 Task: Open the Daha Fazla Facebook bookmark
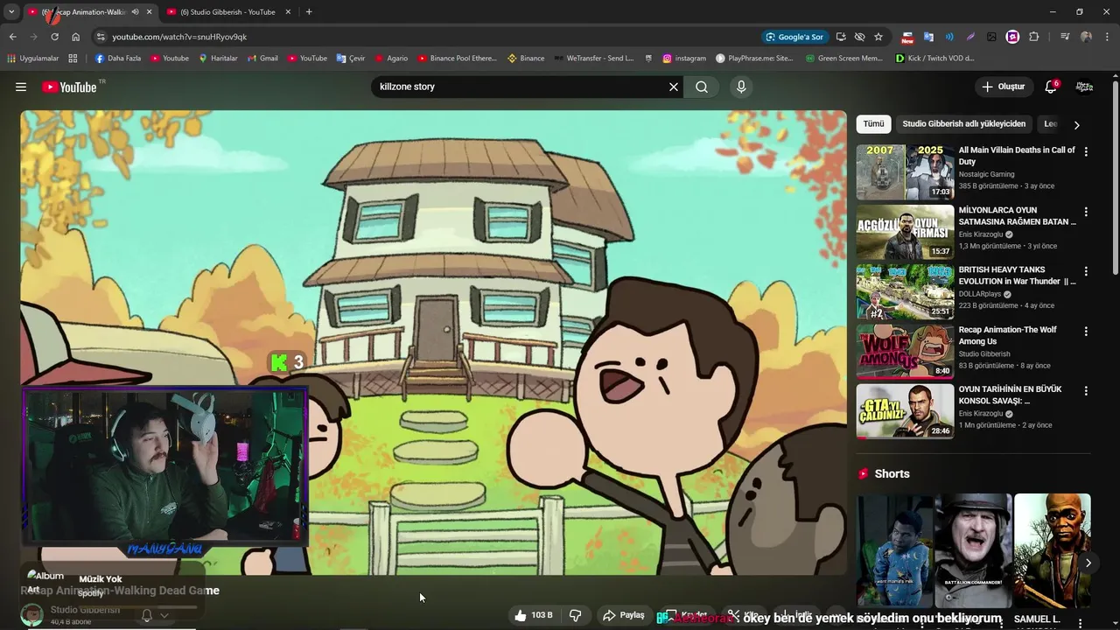coord(117,59)
